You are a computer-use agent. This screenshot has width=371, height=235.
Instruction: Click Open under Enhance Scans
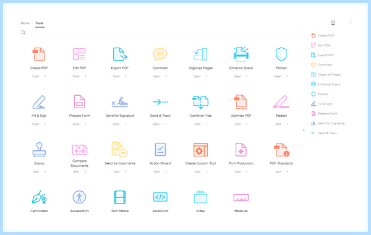coord(237,76)
